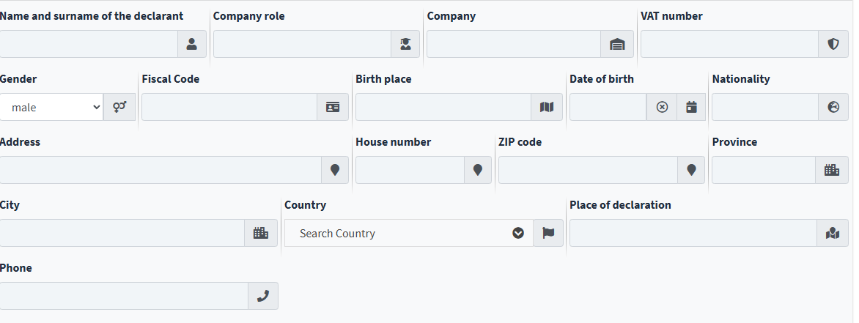Image resolution: width=859 pixels, height=323 pixels.
Task: Clear Date of birth with the x icon
Action: coord(662,108)
